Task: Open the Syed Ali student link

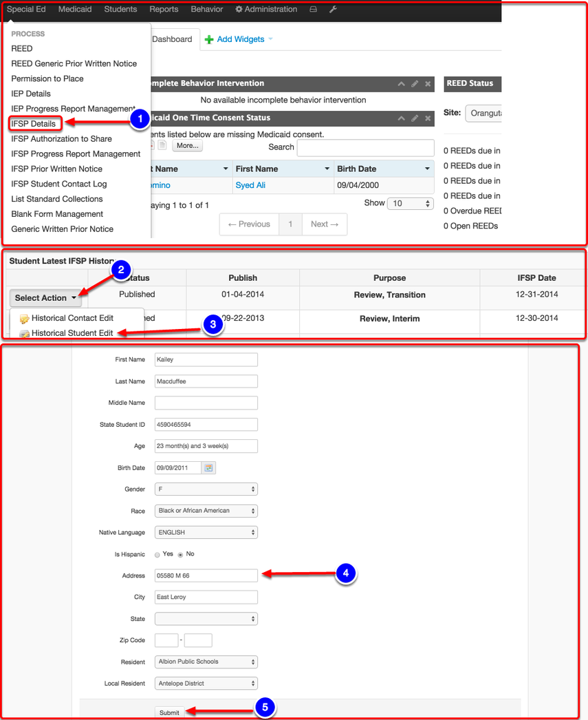Action: point(250,186)
